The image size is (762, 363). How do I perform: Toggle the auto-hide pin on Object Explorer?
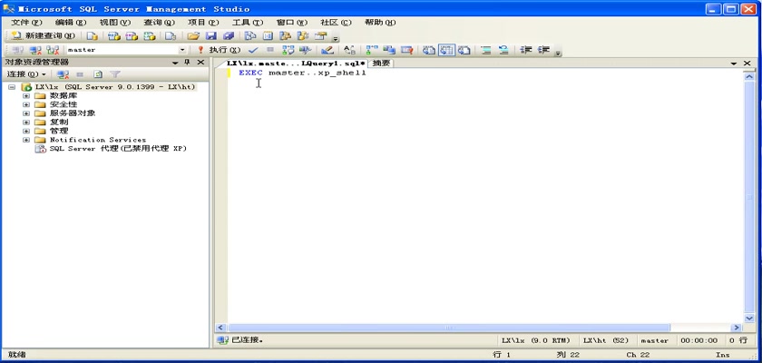click(187, 63)
